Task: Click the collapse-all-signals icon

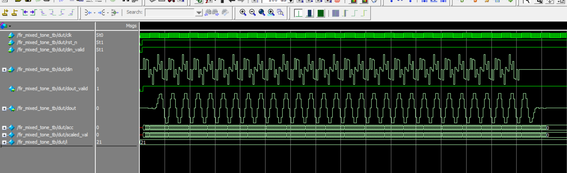Action: click(88, 12)
